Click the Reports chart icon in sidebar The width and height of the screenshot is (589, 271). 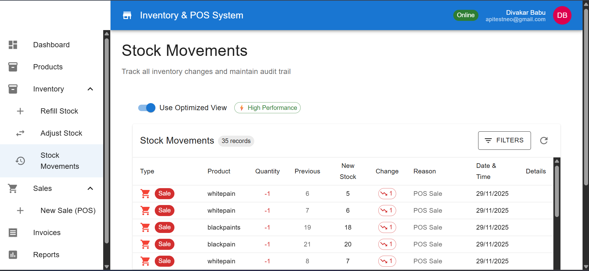13,255
